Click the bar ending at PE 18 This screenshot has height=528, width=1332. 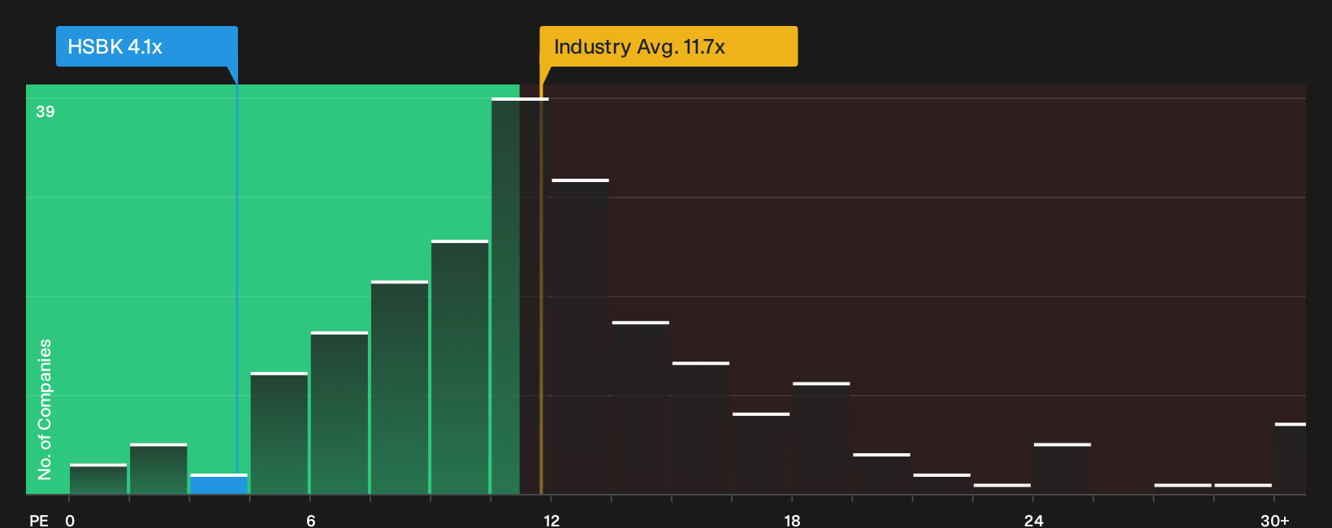pos(761,453)
